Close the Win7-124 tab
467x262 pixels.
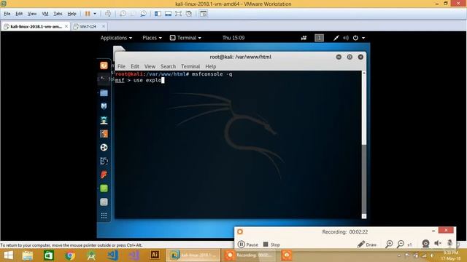click(104, 26)
